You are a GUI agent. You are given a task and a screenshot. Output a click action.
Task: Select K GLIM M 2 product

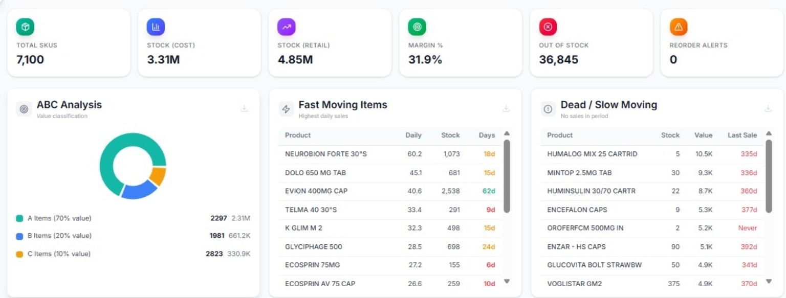pos(303,228)
